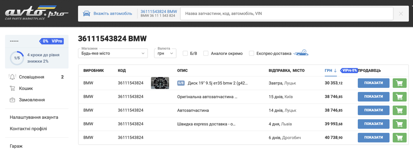Click 4 дня, Львів shipping cell
Viewport: 413px width, 150px height.
click(x=281, y=124)
